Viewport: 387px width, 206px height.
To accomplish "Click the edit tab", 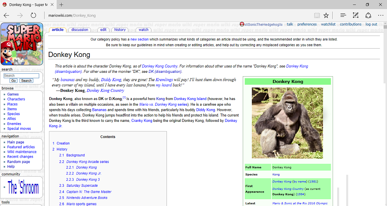I will 103,30.
